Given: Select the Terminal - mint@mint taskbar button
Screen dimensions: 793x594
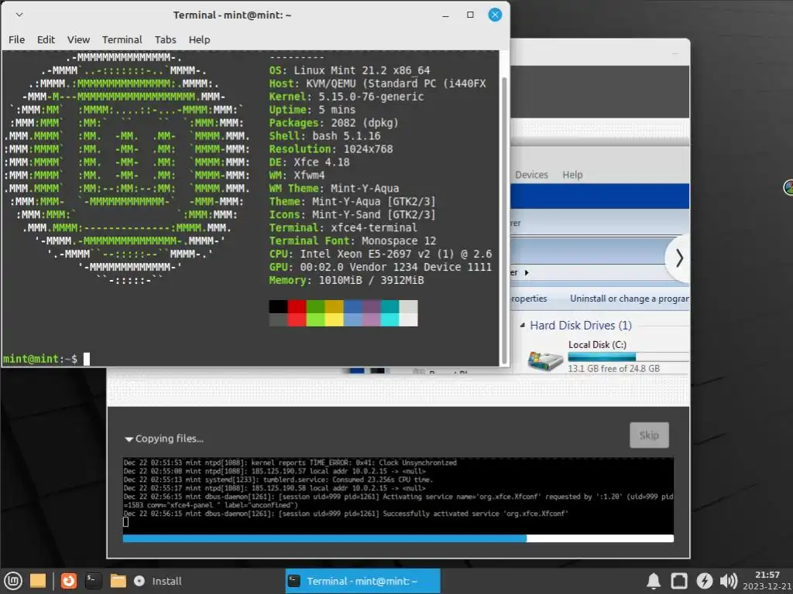Looking at the screenshot, I should point(362,581).
